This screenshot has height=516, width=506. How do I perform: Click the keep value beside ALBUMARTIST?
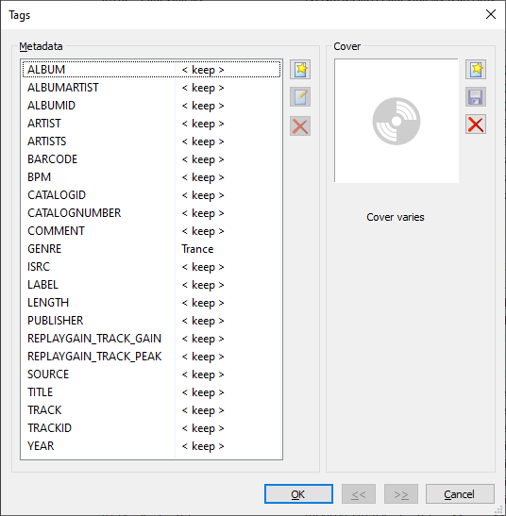tap(203, 88)
